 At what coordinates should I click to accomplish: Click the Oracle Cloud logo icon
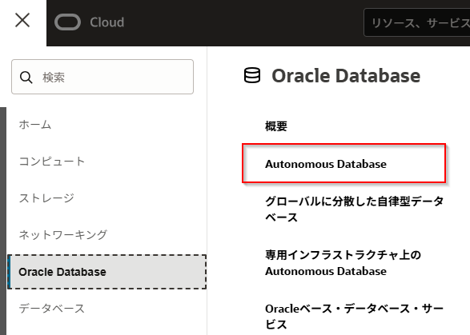[67, 22]
